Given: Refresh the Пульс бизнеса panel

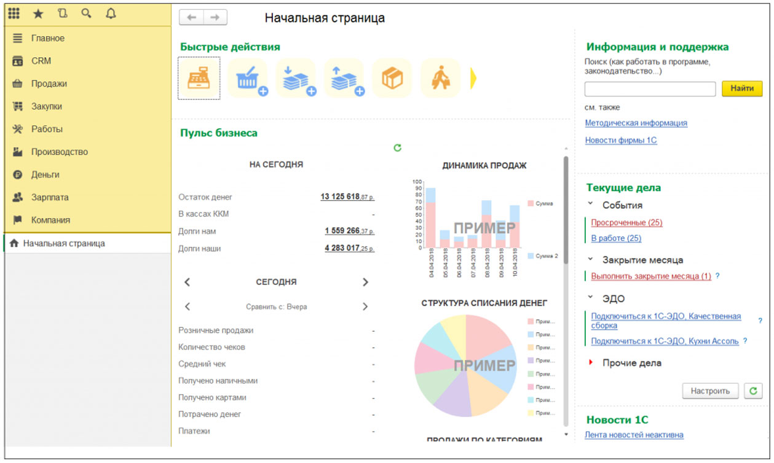Looking at the screenshot, I should [397, 147].
